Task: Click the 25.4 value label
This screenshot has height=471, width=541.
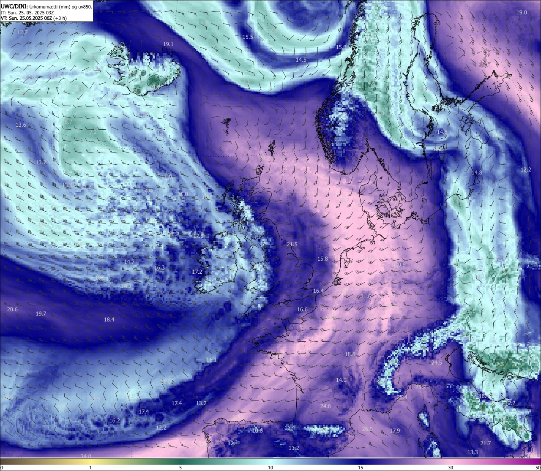Action: [x=402, y=397]
